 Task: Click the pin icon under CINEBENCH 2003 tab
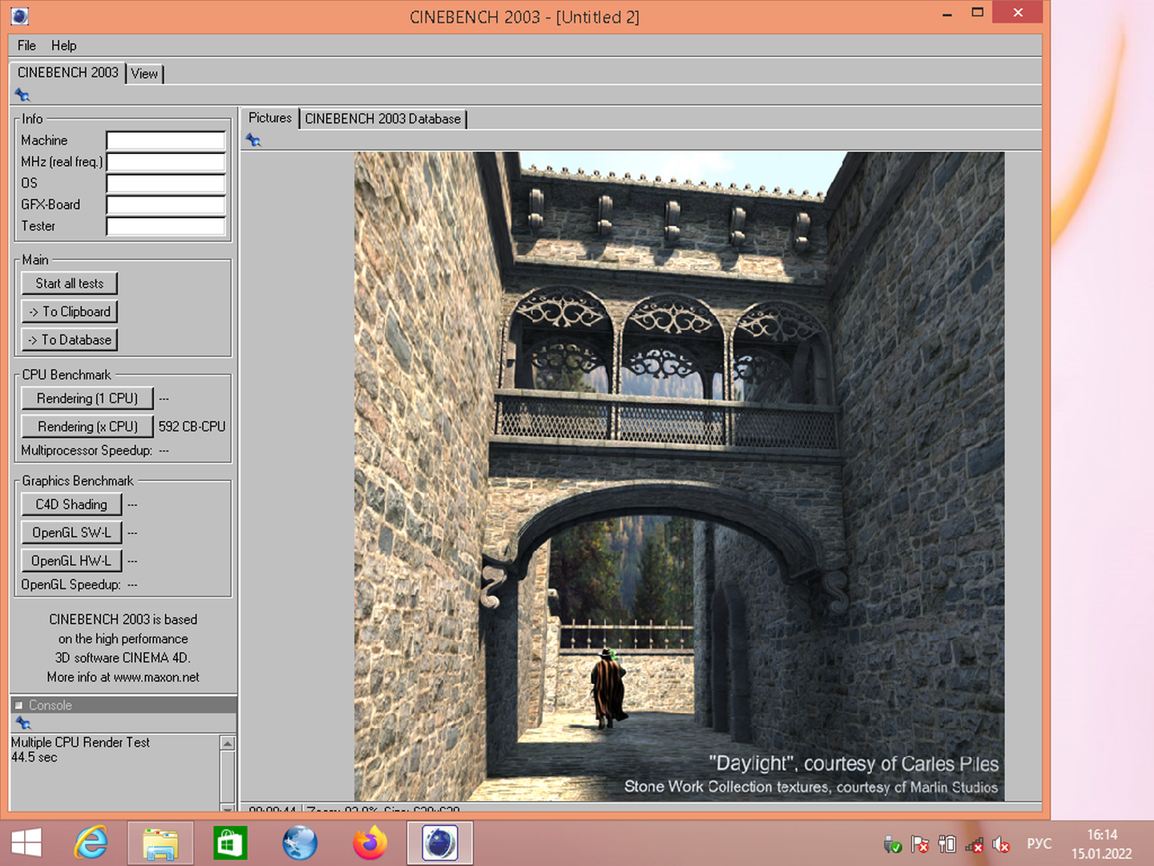tap(22, 95)
